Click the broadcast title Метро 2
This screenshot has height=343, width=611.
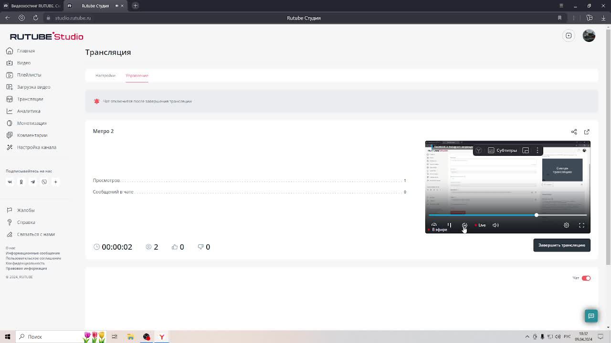click(103, 131)
